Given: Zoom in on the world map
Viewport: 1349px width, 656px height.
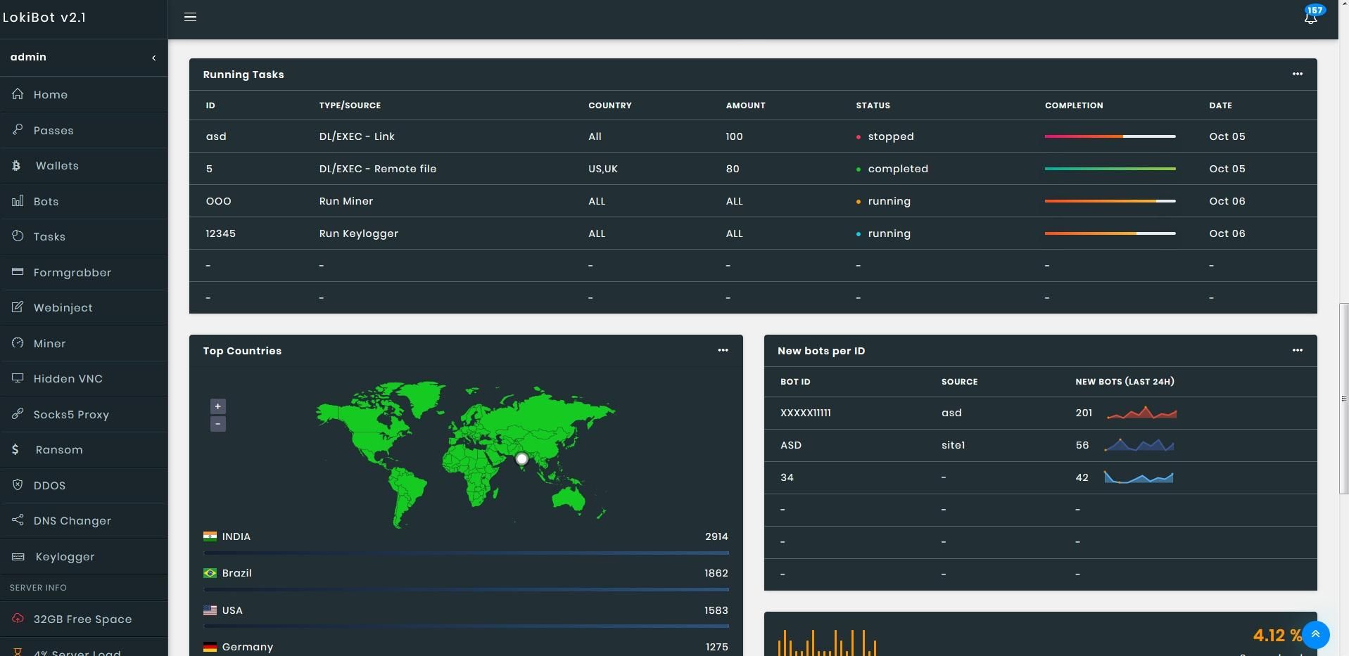Looking at the screenshot, I should tap(218, 406).
